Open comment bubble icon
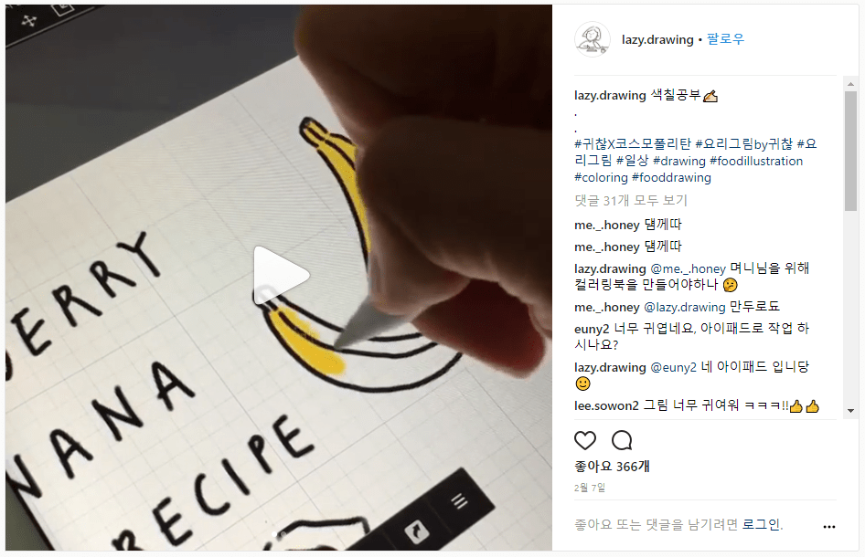The width and height of the screenshot is (865, 557). coord(622,440)
